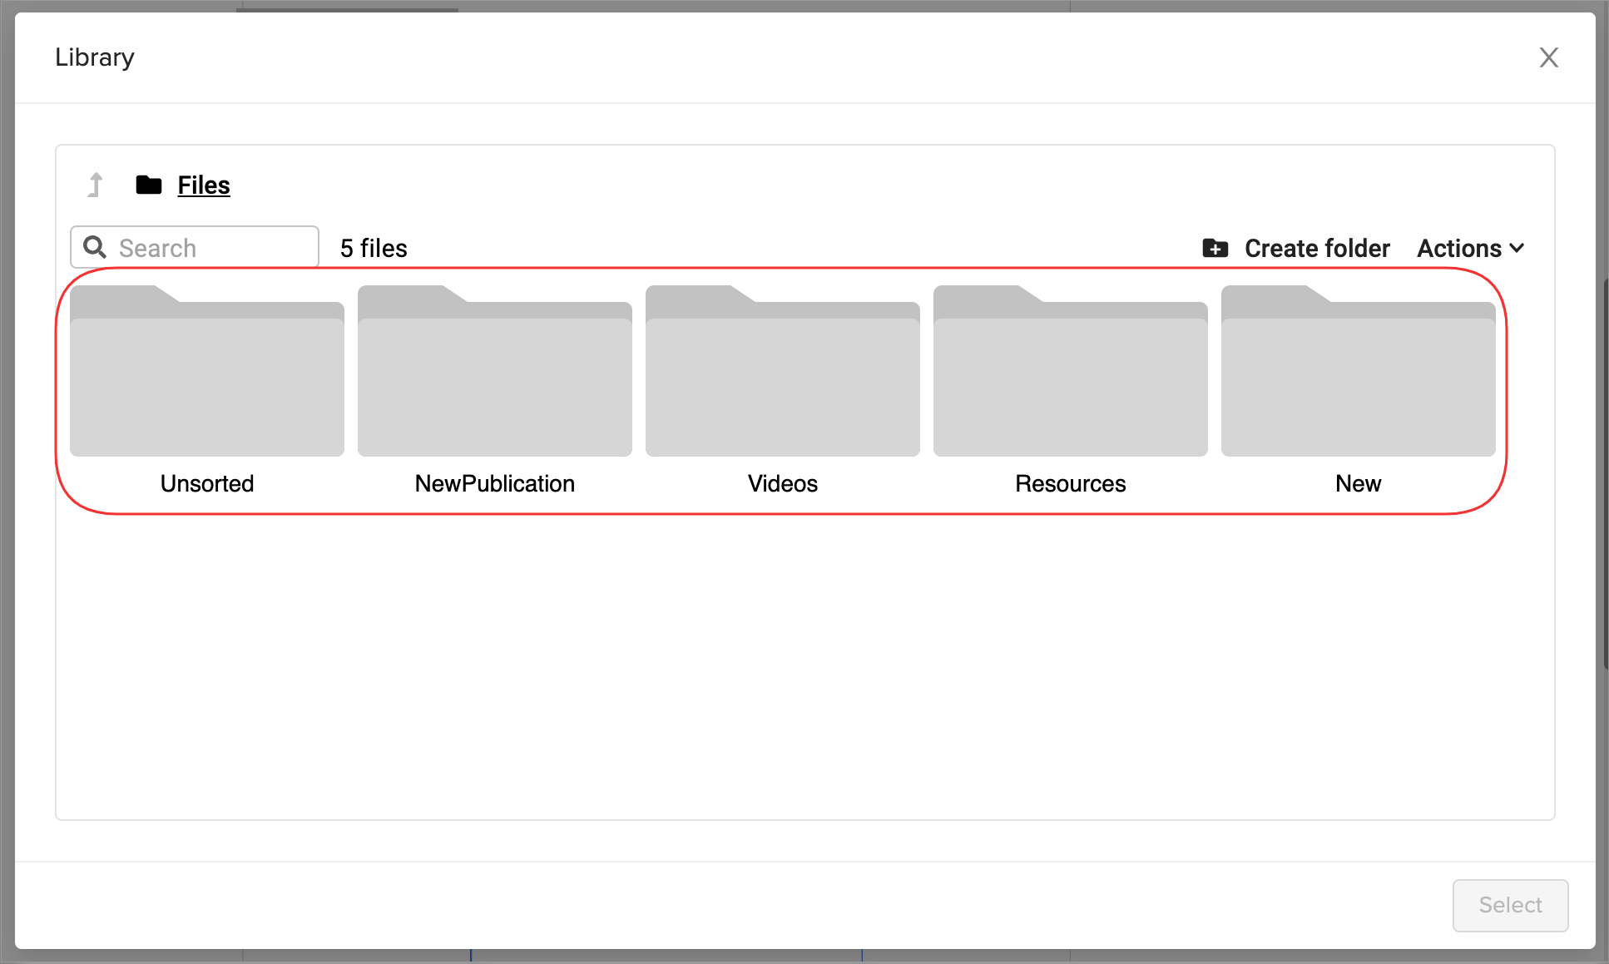The width and height of the screenshot is (1609, 964).
Task: Open the Unsorted folder icon
Action: click(x=207, y=372)
